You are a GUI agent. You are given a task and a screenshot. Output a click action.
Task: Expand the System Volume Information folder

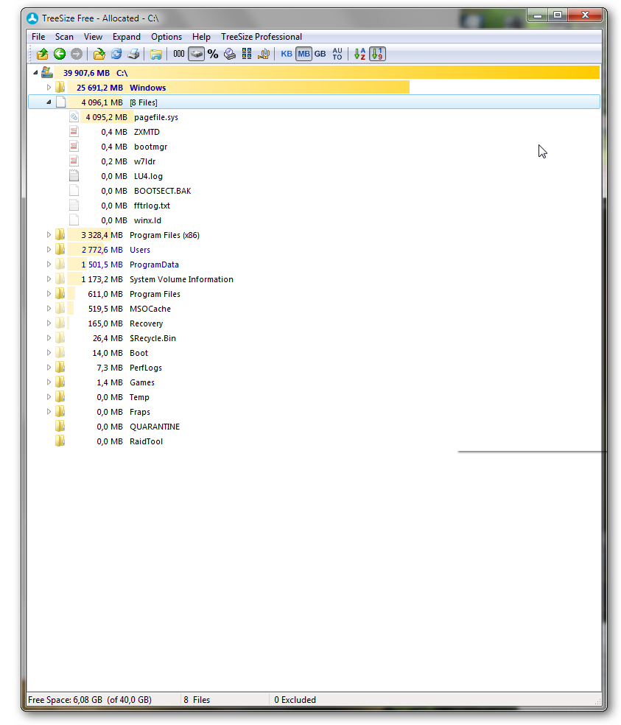49,279
